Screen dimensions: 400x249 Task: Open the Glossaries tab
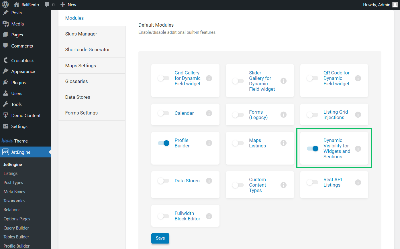pyautogui.click(x=92, y=81)
